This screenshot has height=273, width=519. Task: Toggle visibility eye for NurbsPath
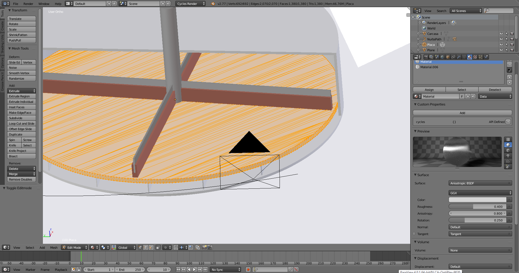coord(501,39)
